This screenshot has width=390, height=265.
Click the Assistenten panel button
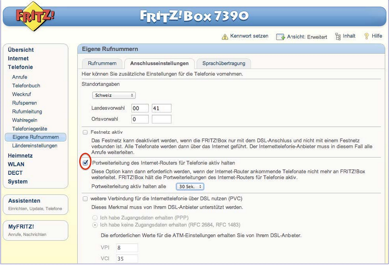(x=24, y=201)
